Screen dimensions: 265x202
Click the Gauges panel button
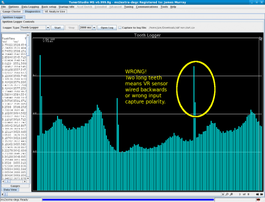15,186
